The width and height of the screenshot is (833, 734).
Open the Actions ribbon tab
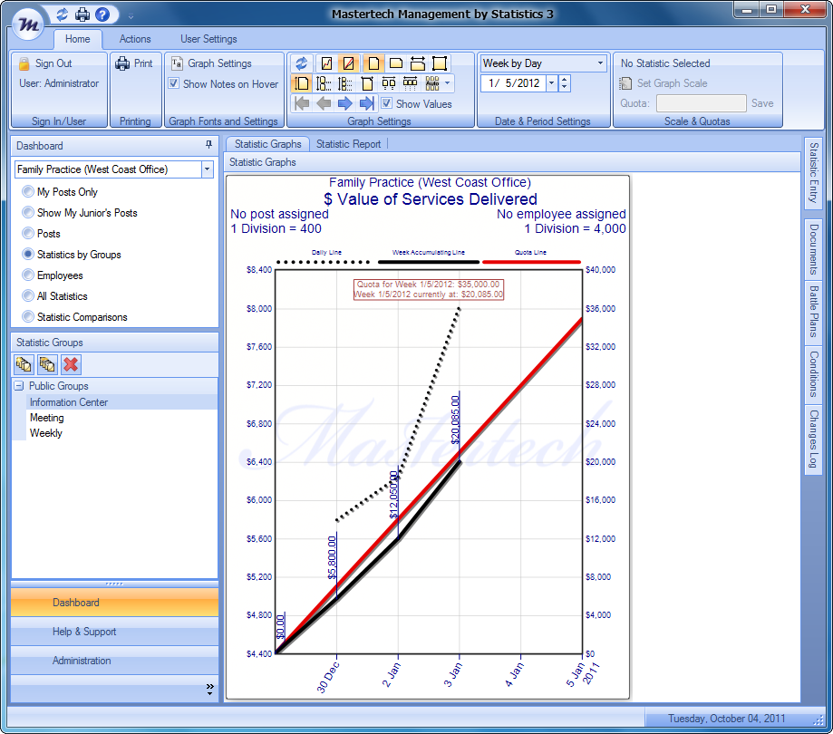point(135,39)
